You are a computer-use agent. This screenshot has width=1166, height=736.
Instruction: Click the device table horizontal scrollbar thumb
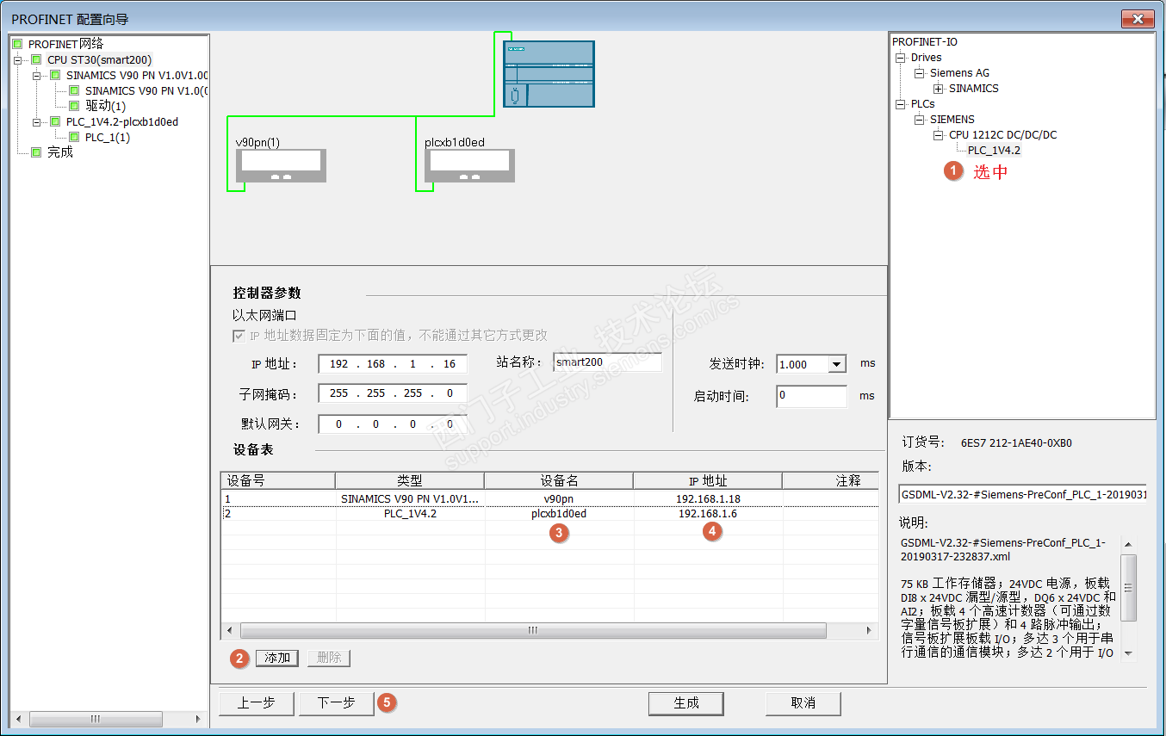(x=532, y=631)
